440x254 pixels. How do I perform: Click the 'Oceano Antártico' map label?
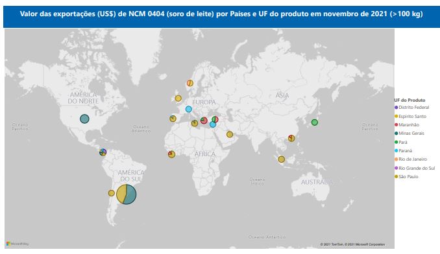[x=267, y=237]
